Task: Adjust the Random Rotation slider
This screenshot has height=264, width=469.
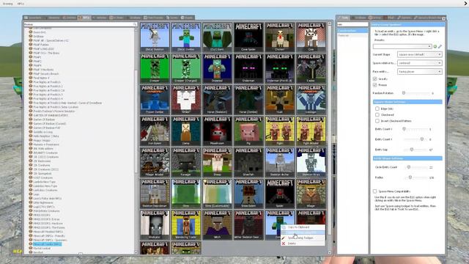Action: point(417,93)
